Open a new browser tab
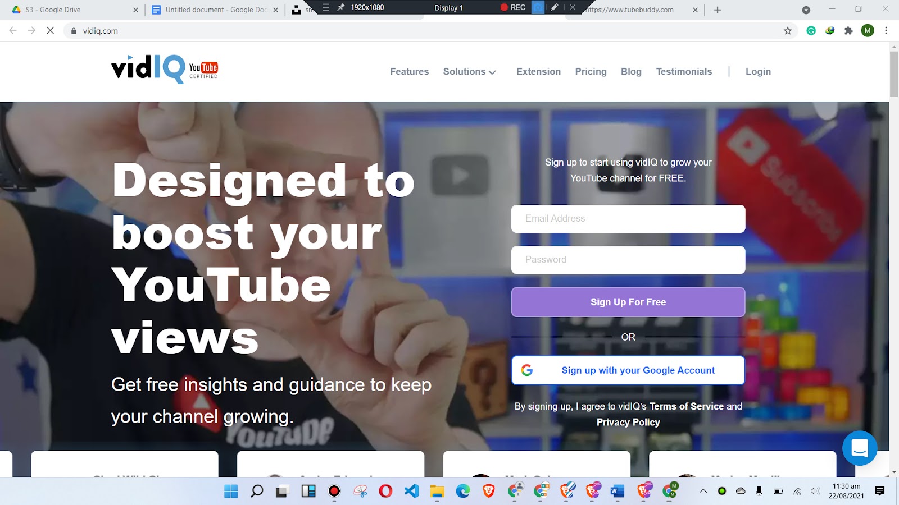Screen dimensions: 899x505 pos(718,10)
